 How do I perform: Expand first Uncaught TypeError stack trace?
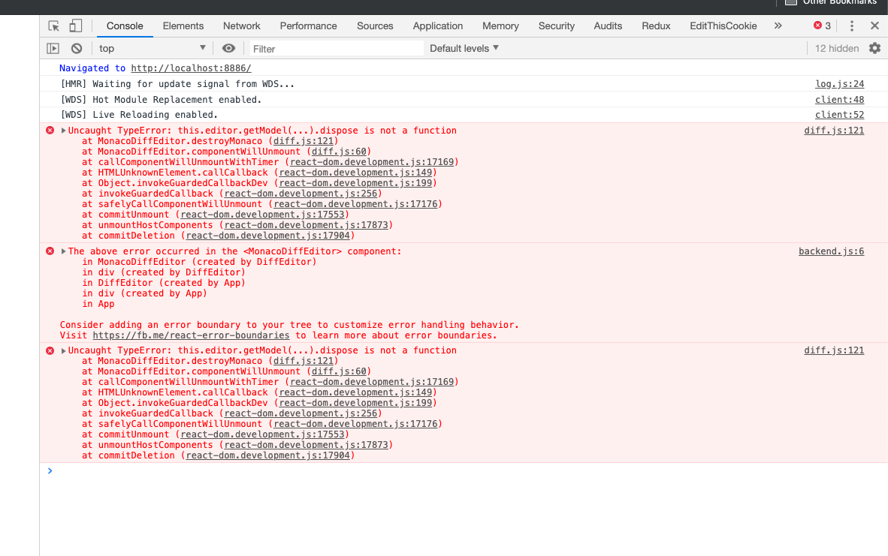(63, 131)
